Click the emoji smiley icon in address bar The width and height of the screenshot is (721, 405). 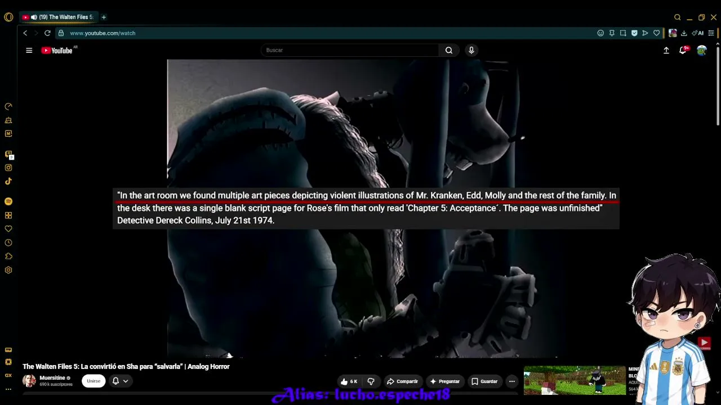point(600,33)
